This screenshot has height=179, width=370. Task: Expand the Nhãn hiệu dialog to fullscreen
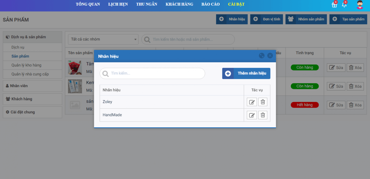pos(262,56)
